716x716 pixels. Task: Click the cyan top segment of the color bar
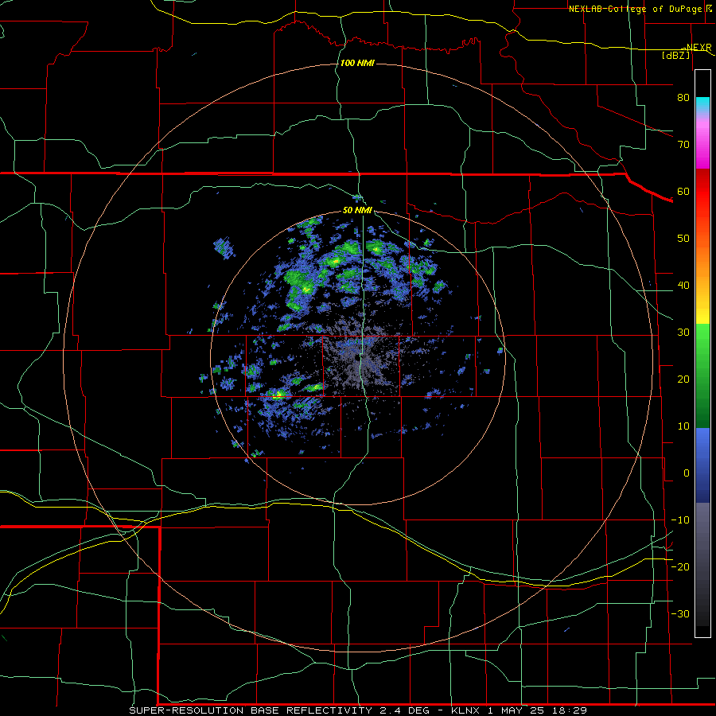point(702,106)
